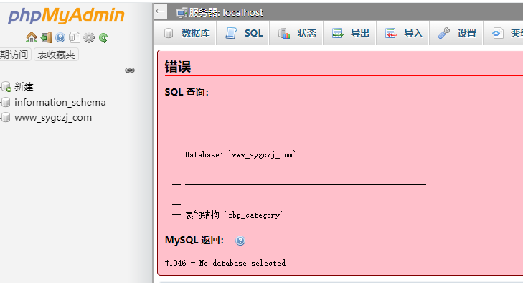The width and height of the screenshot is (523, 283).
Task: Collapse panel with left arrow button
Action: pyautogui.click(x=160, y=11)
